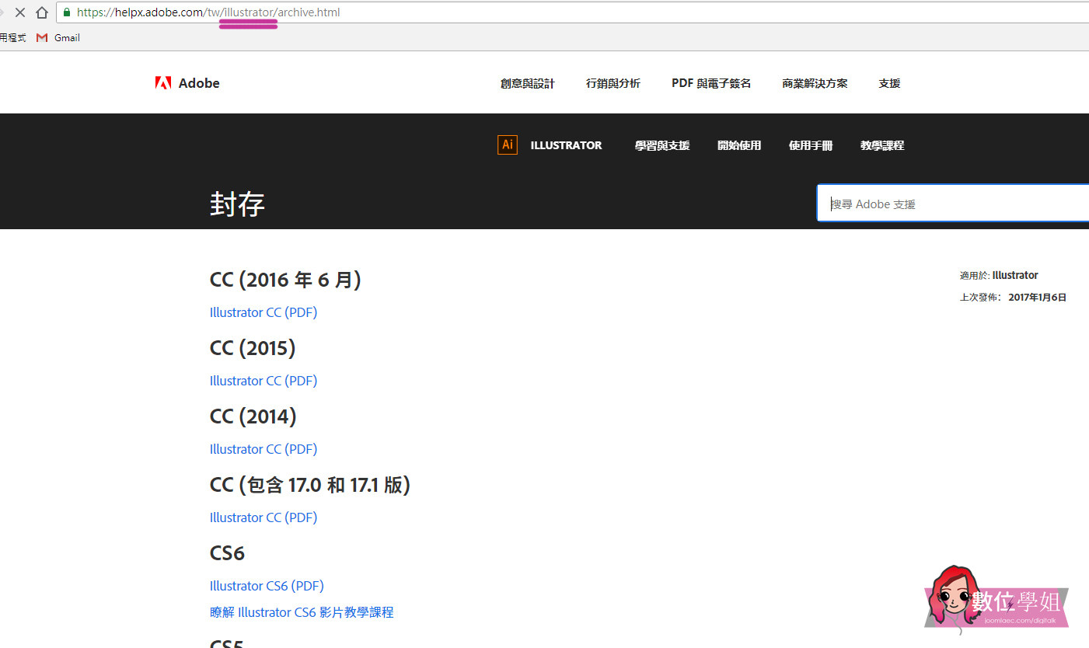Screen dimensions: 1089x648
Task: Switch to the 開始使用 tab
Action: pos(738,145)
